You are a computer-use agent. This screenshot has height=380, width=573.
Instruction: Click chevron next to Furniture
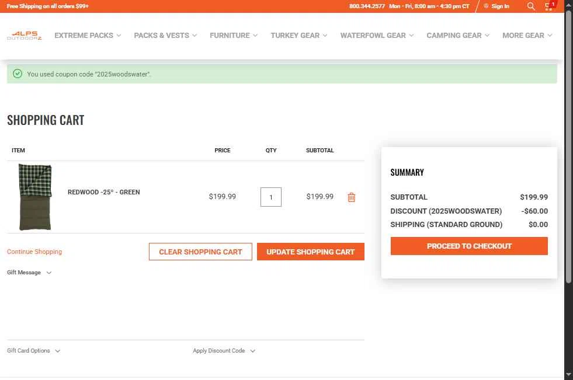(255, 36)
